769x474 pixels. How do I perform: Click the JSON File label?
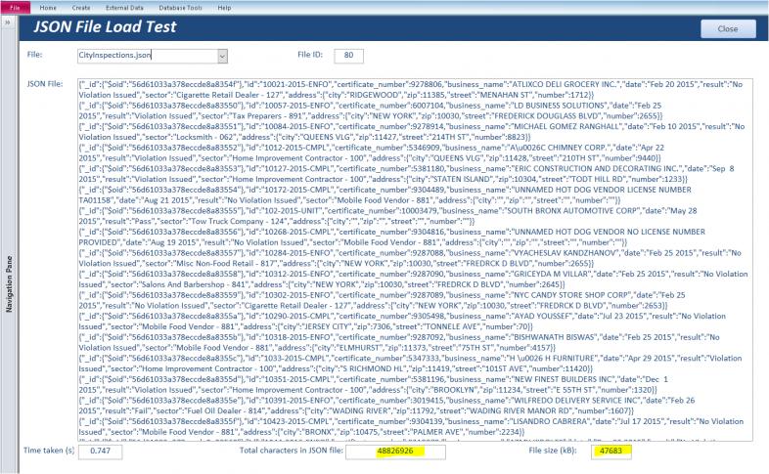pyautogui.click(x=45, y=84)
